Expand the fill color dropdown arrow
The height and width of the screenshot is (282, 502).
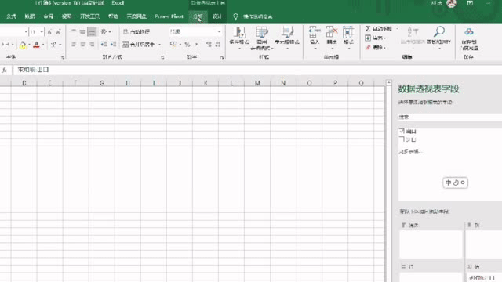tap(29, 45)
